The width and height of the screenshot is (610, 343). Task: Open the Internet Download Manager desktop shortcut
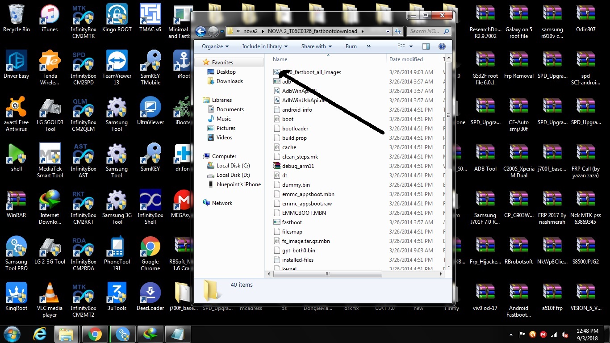point(50,207)
